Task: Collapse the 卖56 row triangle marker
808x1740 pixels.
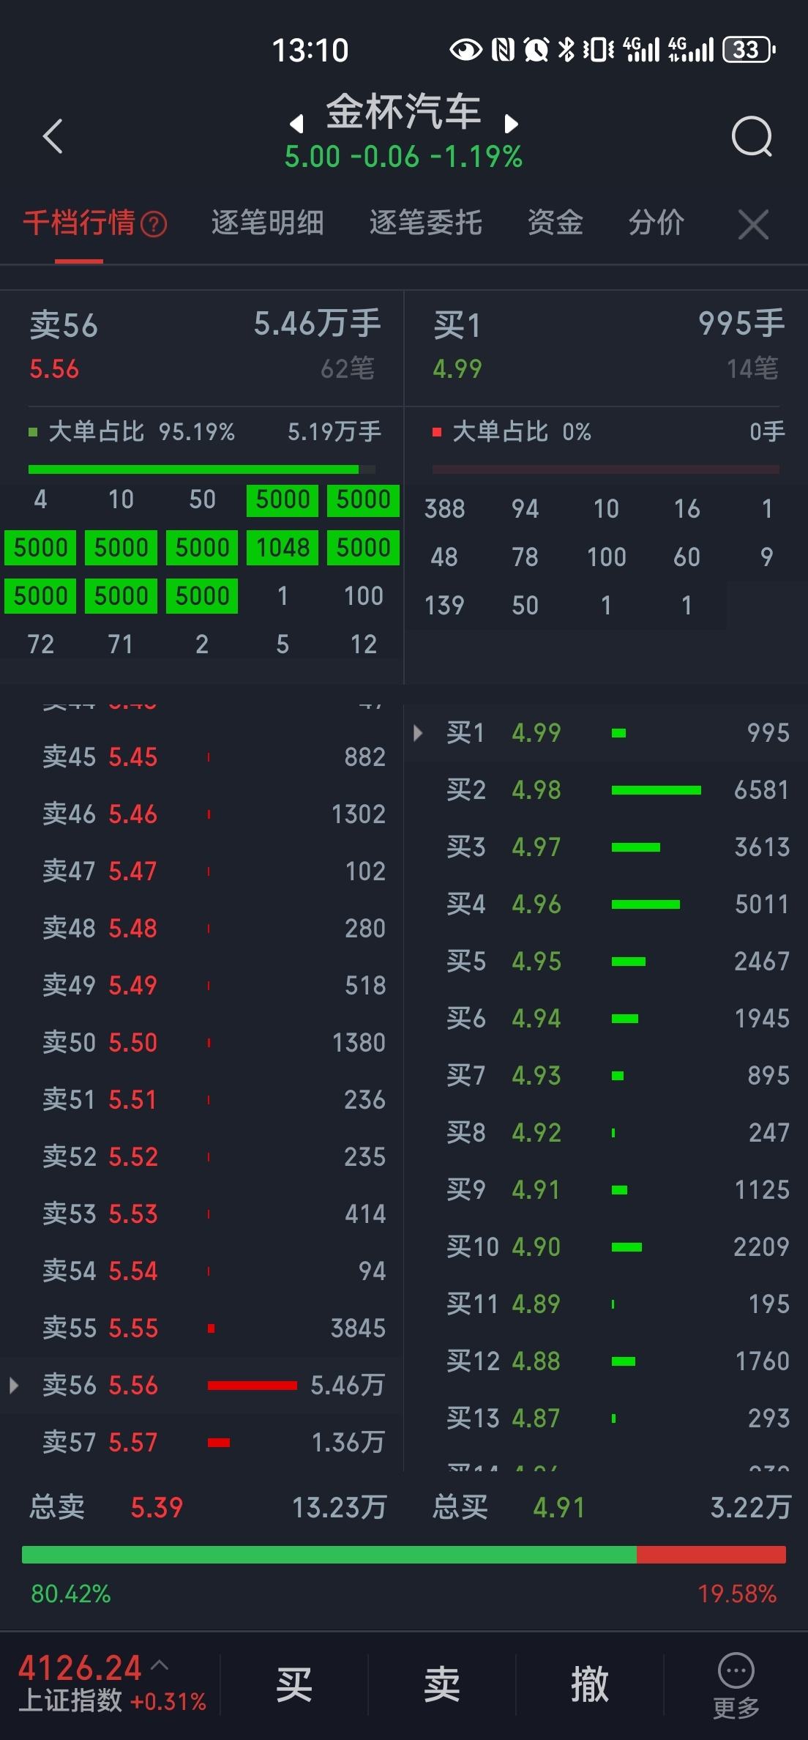Action: (x=13, y=1386)
